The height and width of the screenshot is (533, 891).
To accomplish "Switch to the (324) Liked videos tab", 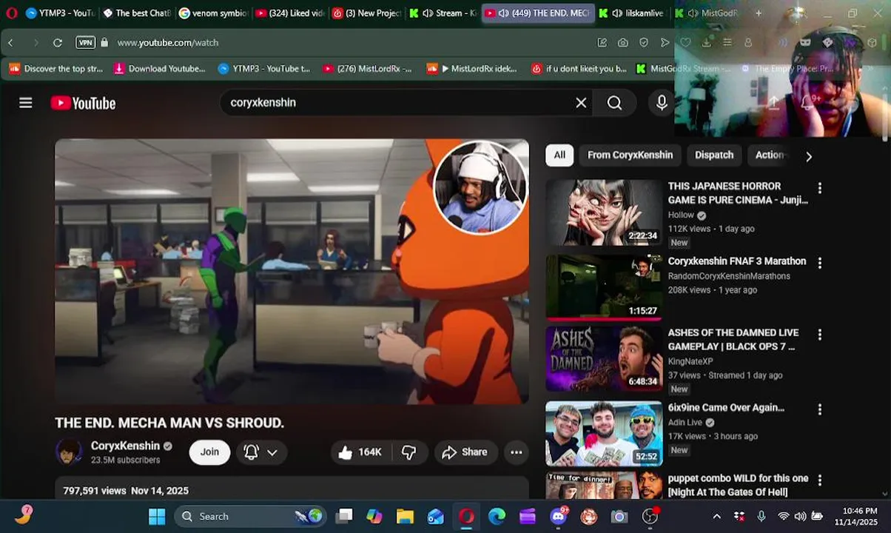I will 289,13.
